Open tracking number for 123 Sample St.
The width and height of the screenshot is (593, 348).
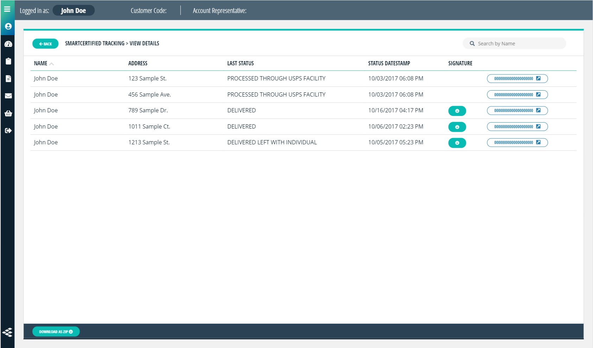(517, 79)
